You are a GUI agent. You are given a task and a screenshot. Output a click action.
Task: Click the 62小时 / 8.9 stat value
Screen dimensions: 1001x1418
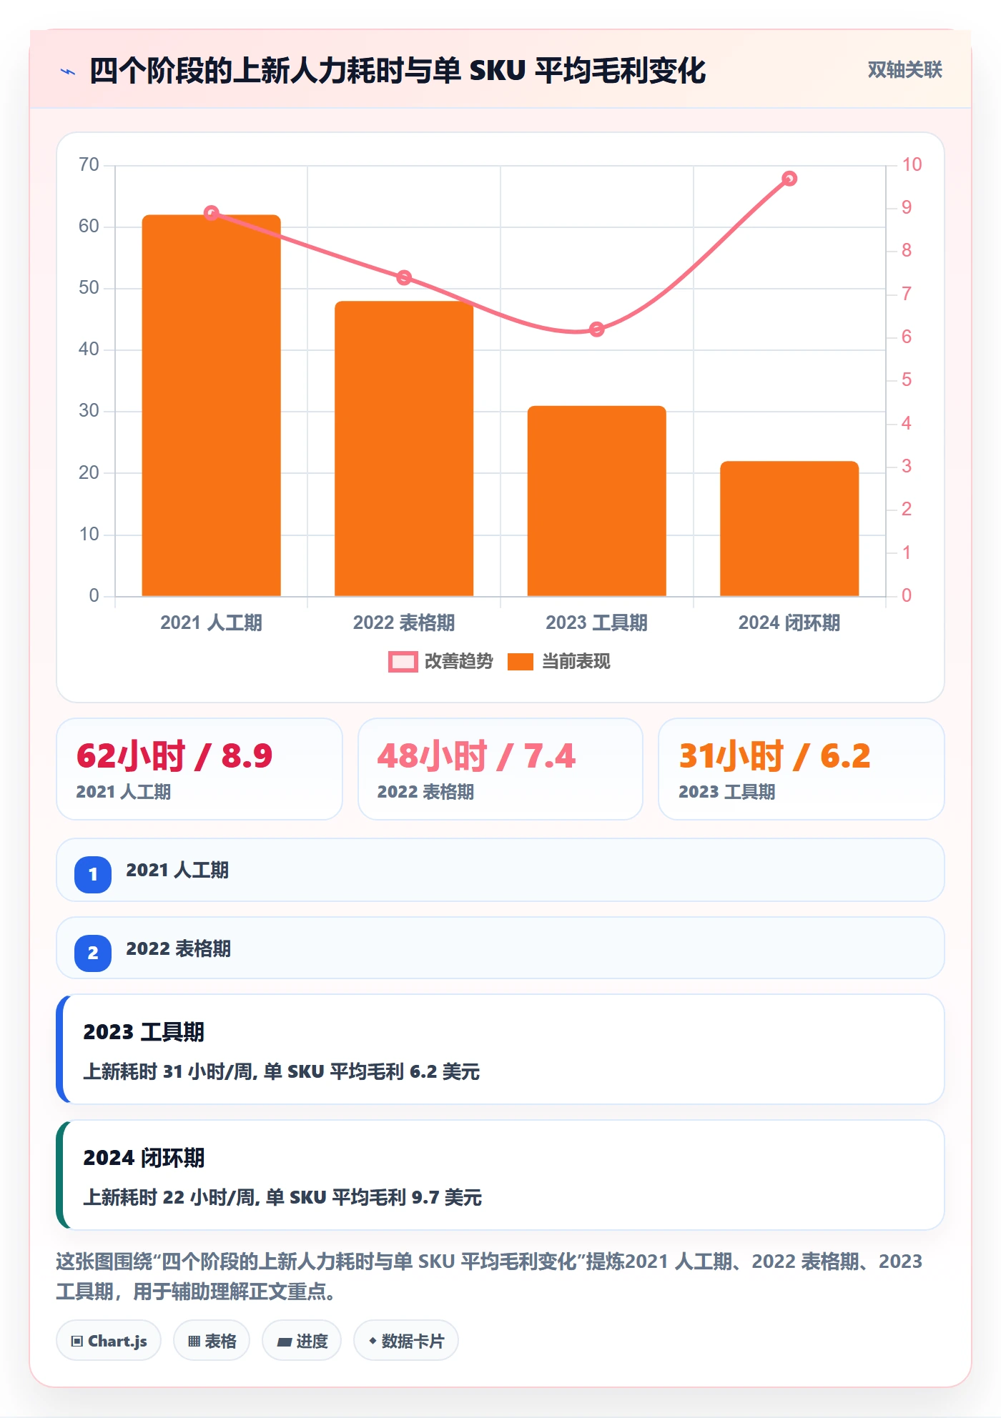click(x=174, y=756)
